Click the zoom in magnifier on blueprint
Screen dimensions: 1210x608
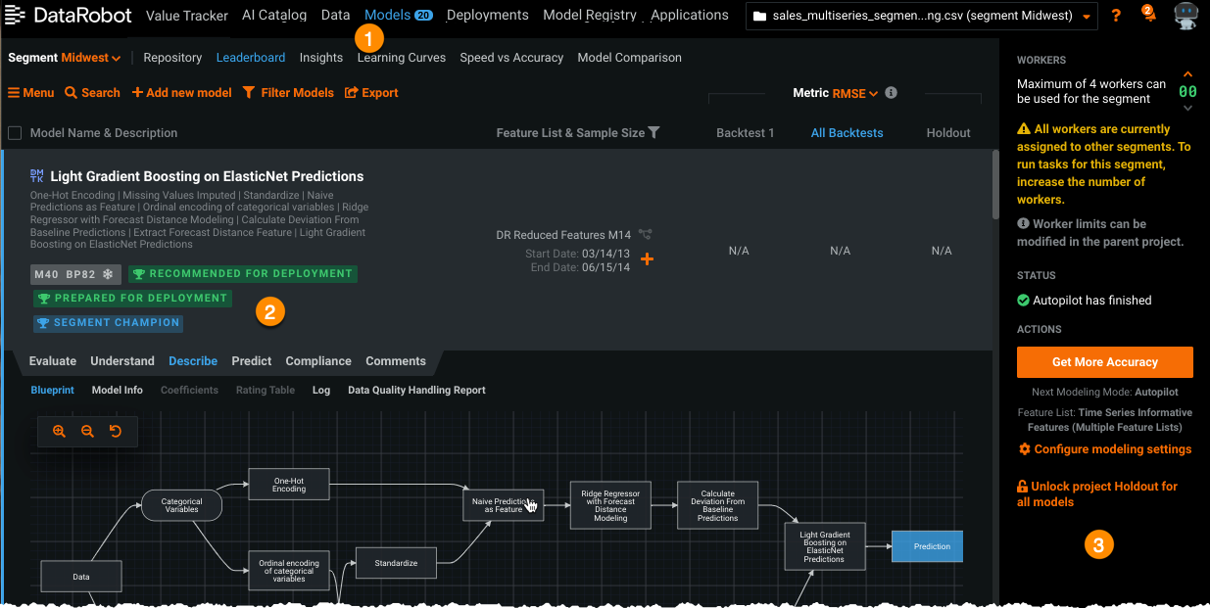[x=59, y=431]
